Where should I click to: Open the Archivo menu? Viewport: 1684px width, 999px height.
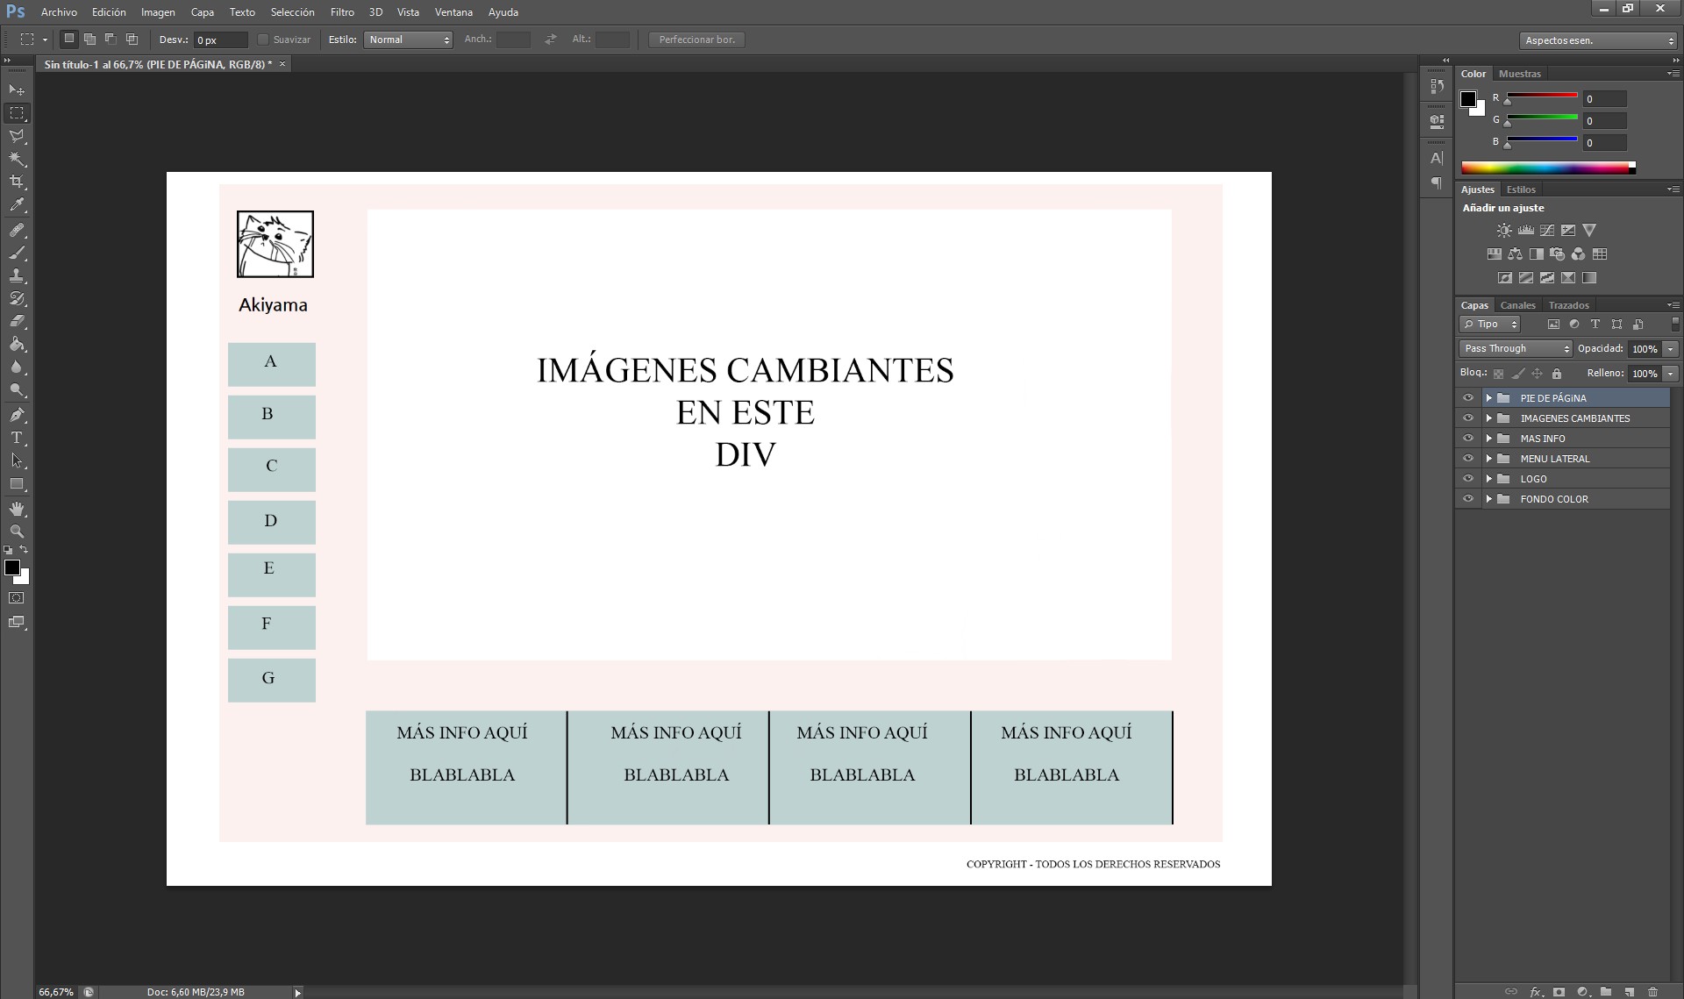(x=59, y=12)
